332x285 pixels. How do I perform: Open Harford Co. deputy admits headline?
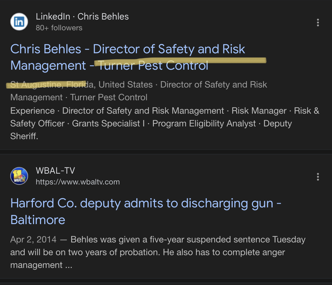click(x=146, y=211)
